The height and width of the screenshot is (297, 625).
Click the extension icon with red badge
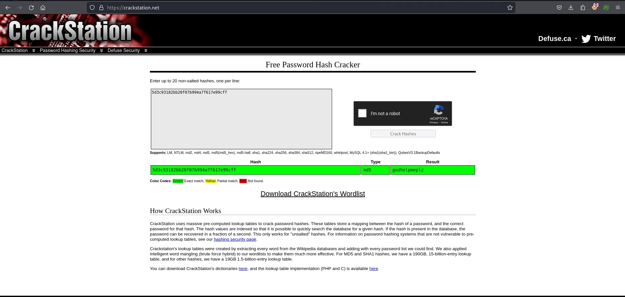point(595,7)
